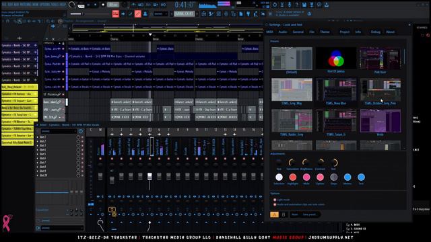The image size is (431, 242).
Task: Click the Saturation knob in Adjustments
Action: click(292, 163)
